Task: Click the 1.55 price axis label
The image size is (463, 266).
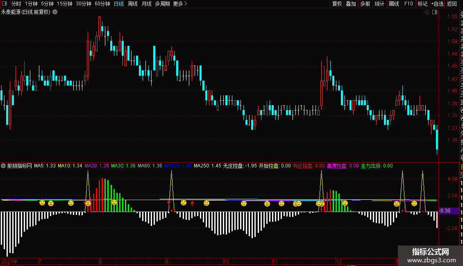Action: [452, 17]
